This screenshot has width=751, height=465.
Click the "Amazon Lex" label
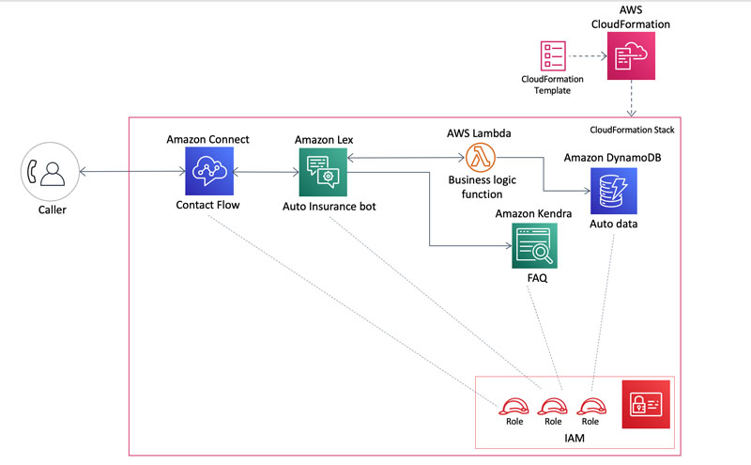click(x=324, y=139)
